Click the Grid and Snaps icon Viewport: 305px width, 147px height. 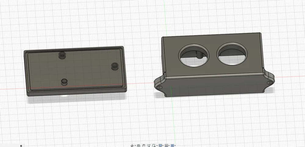pos(166,145)
